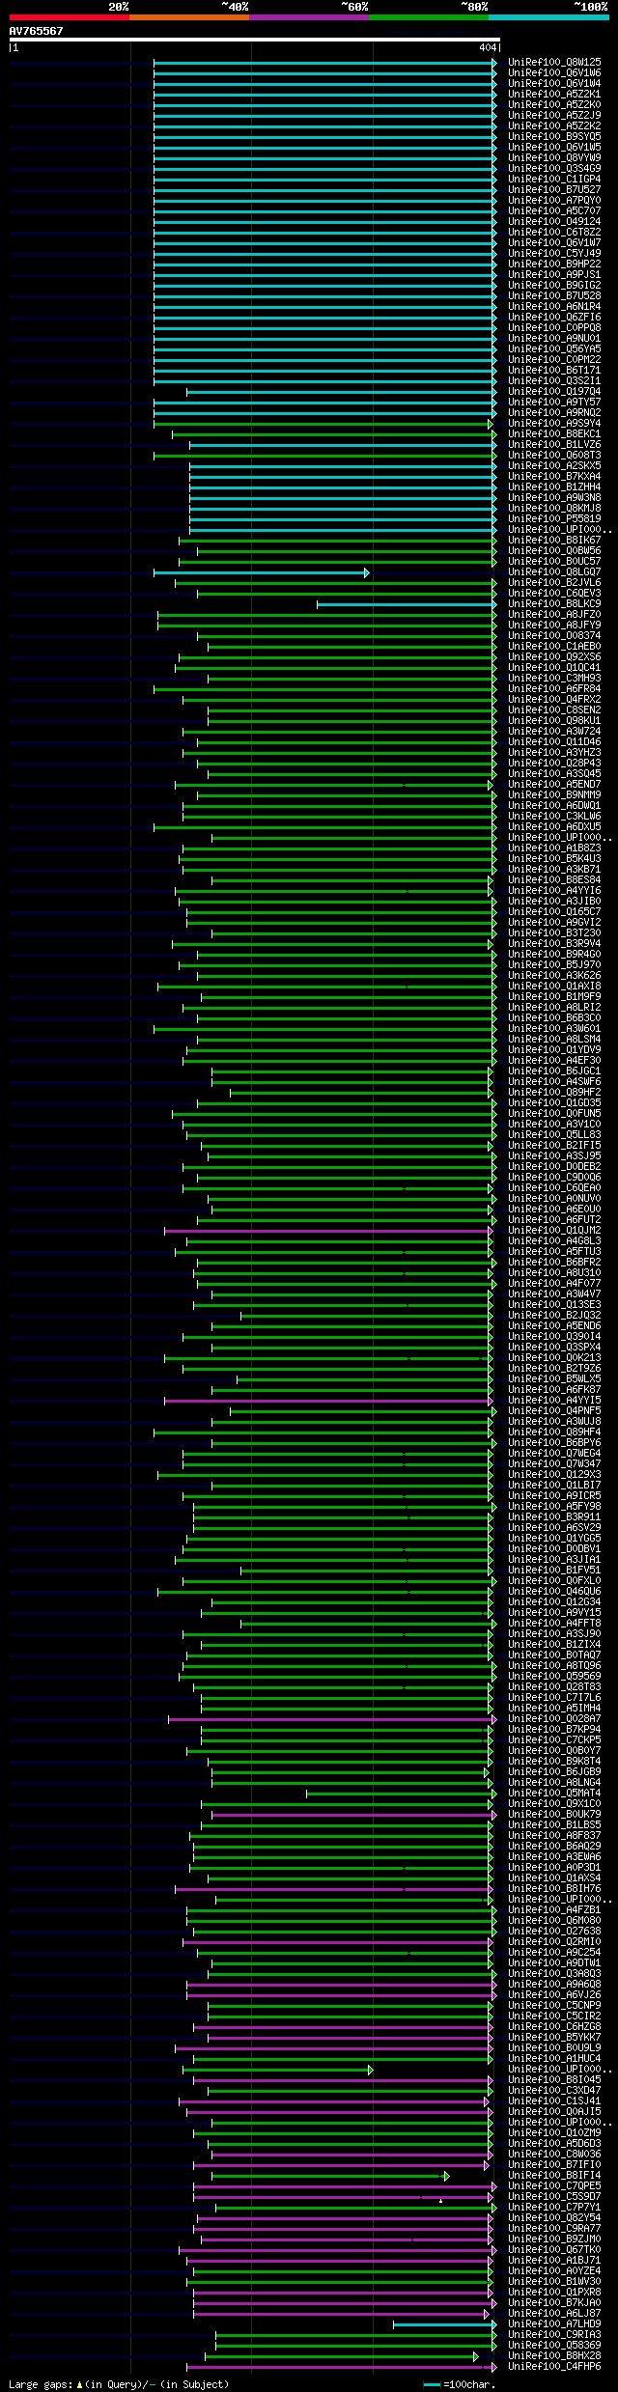
Task: Select label UniRef100_O49124
Action: 554,221
